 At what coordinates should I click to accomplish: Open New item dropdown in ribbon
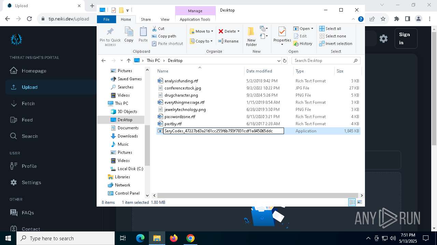pos(264,29)
